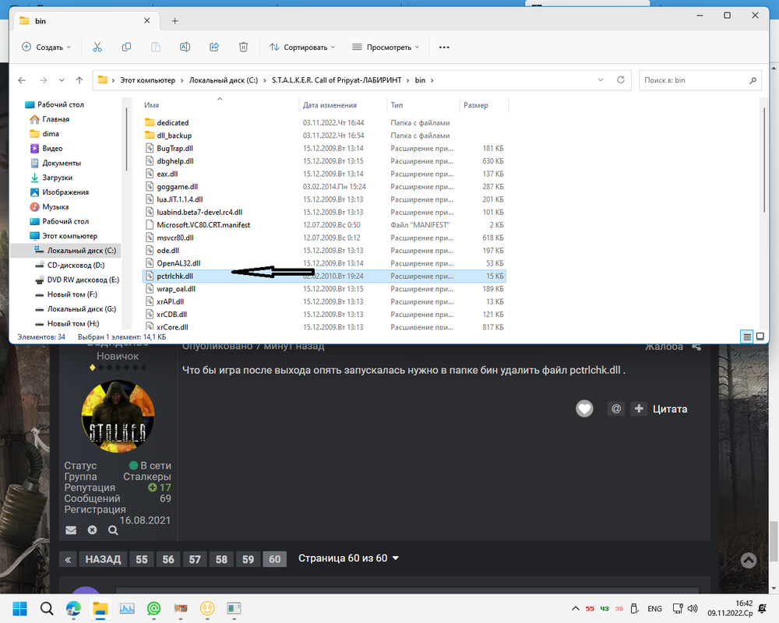The height and width of the screenshot is (623, 779).
Task: Click the Rename icon in toolbar
Action: click(x=185, y=48)
